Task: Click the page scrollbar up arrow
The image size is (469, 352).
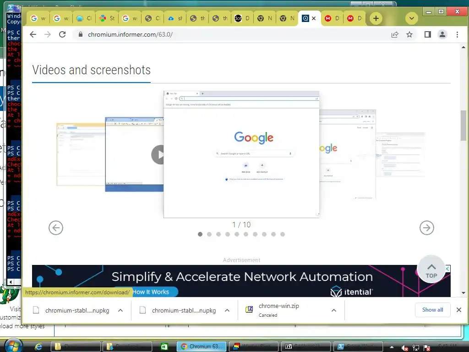Action: click(x=464, y=47)
